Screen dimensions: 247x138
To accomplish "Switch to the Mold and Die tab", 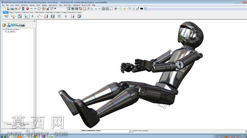I will point(40,12).
